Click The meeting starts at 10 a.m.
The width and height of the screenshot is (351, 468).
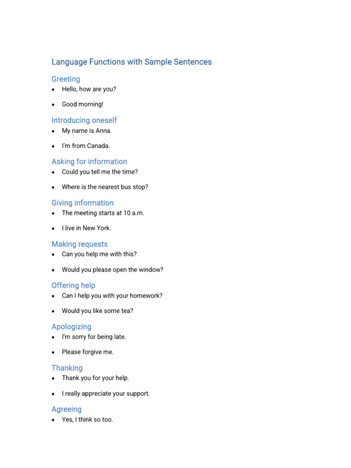pyautogui.click(x=103, y=213)
